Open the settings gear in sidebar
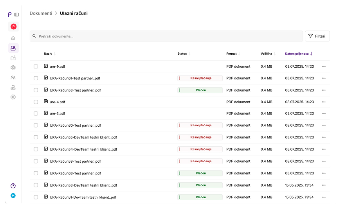Viewport: 337px width, 210px height. coord(13,97)
